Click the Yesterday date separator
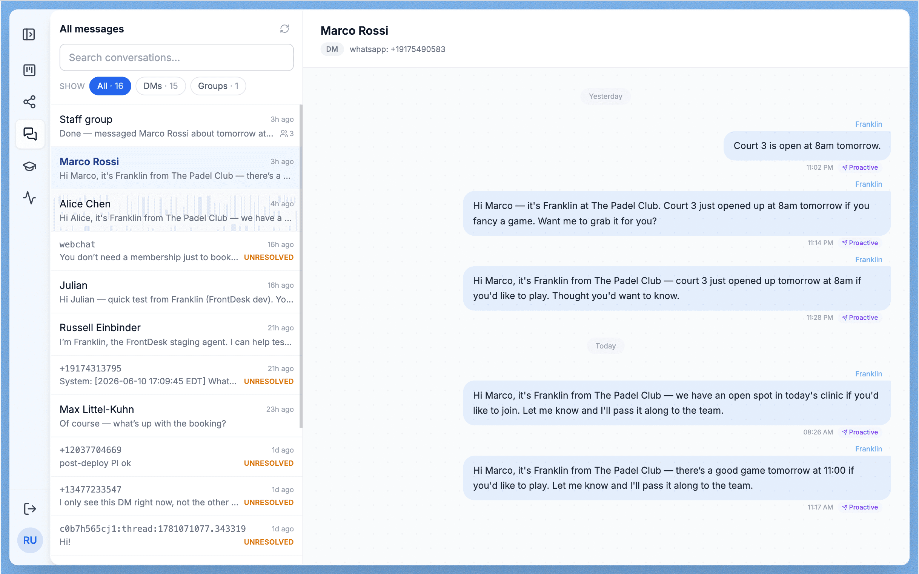The image size is (919, 574). [x=605, y=97]
